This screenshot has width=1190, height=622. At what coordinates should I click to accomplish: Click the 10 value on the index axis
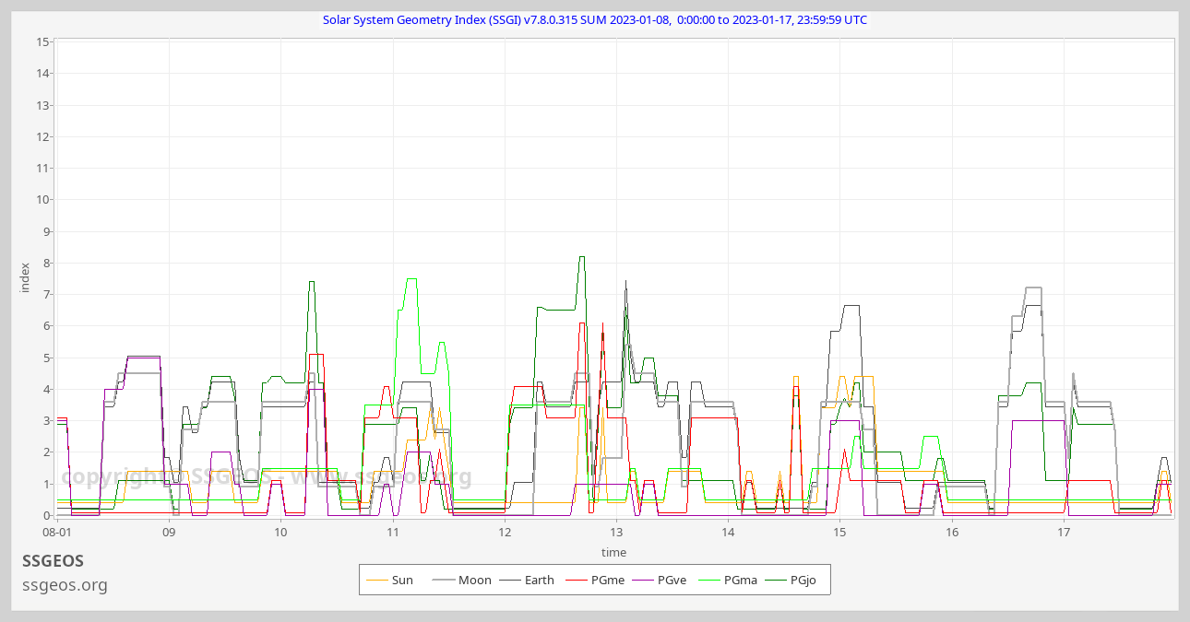43,200
